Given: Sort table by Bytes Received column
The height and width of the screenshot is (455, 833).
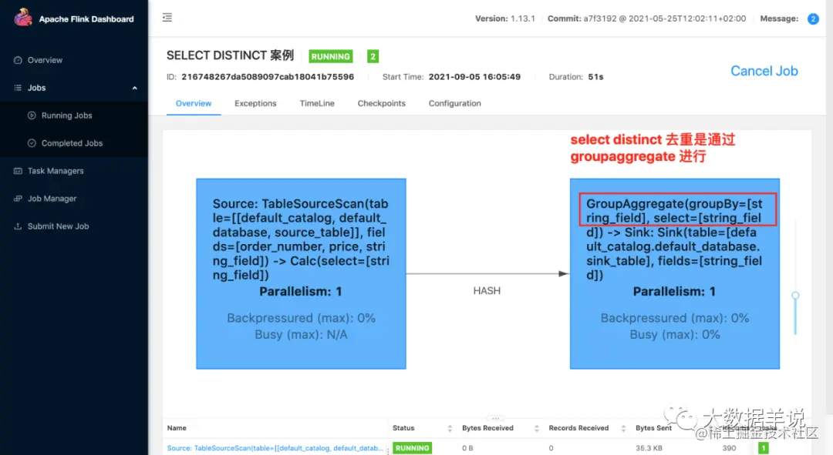Looking at the screenshot, I should (536, 428).
